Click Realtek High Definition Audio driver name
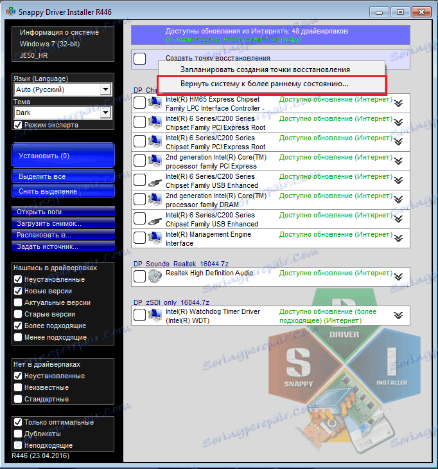Screen dimensions: 438x469 209,273
